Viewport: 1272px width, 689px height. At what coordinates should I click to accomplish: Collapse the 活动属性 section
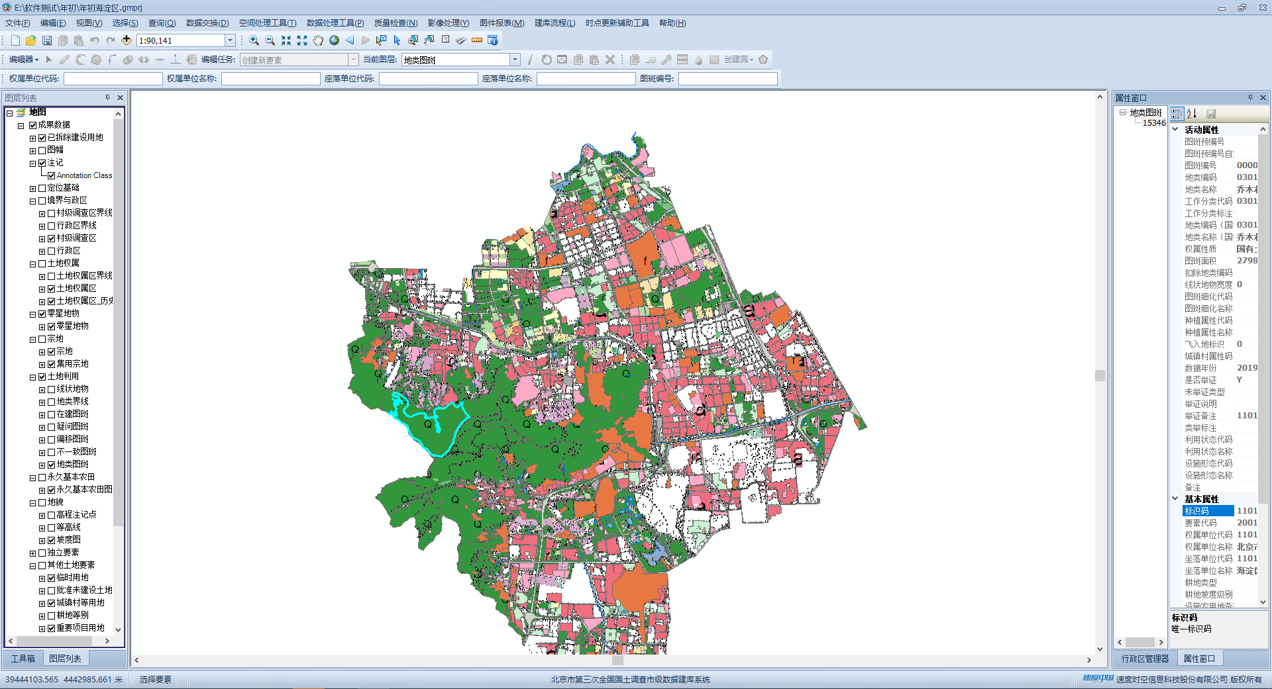[1175, 130]
